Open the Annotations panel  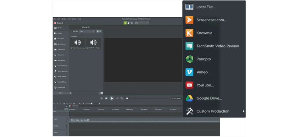61,44
